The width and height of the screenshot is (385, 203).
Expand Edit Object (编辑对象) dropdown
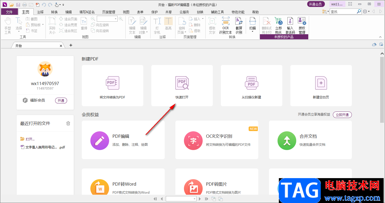[147, 32]
